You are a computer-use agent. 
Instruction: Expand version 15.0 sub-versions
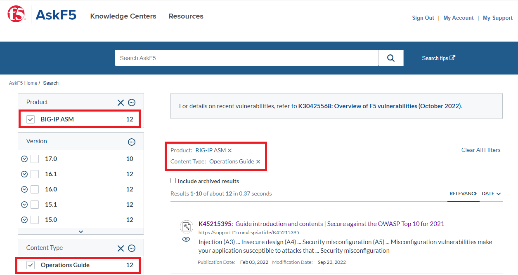click(x=24, y=220)
